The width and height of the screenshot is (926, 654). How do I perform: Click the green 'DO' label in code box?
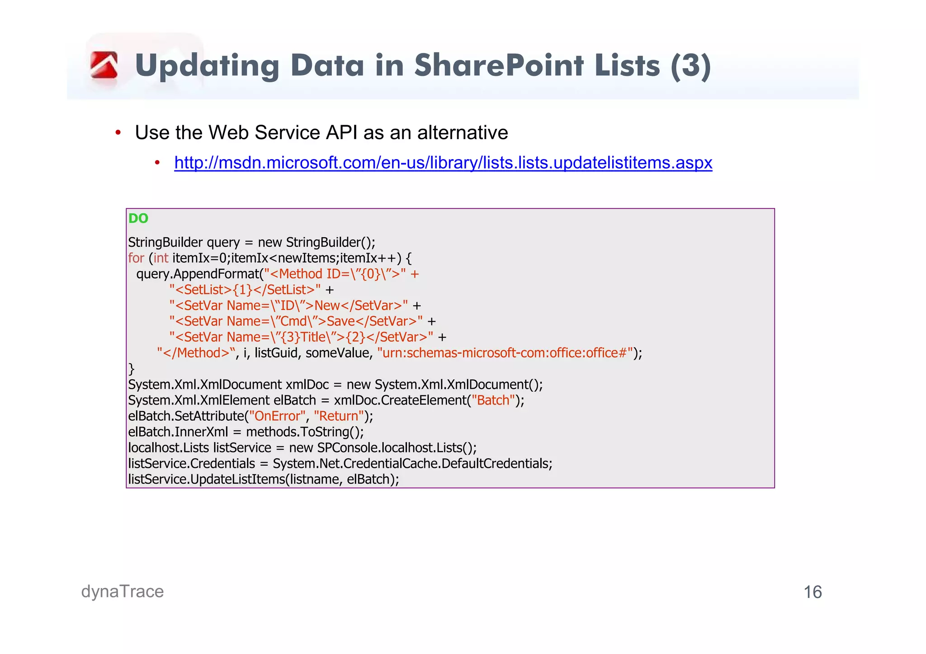coord(138,218)
